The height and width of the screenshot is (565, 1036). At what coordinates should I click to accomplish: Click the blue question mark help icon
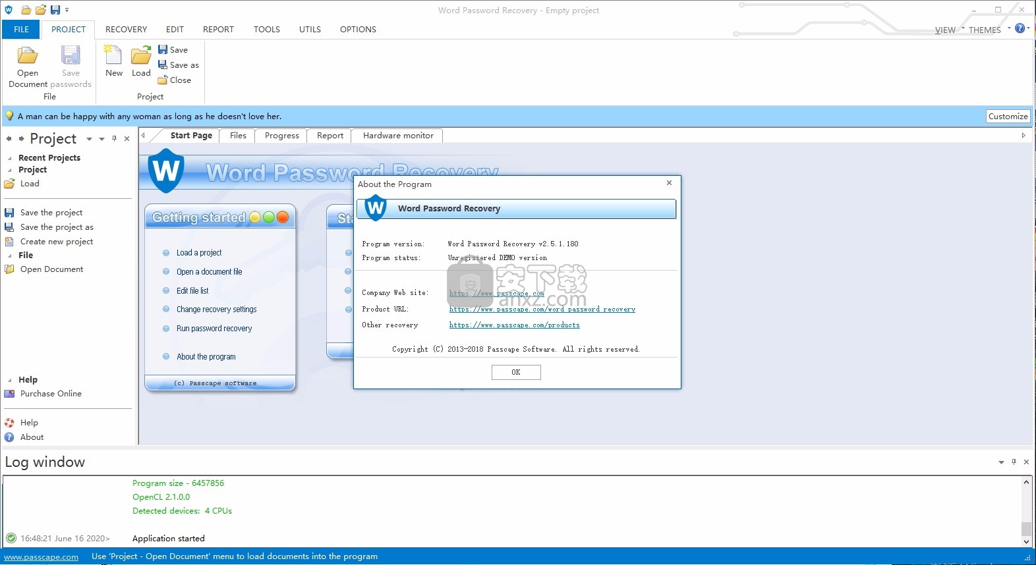(x=1020, y=28)
